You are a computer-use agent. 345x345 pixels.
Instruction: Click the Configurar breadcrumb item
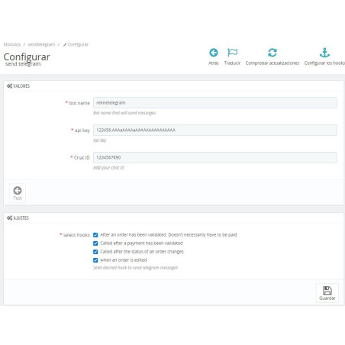(x=76, y=44)
